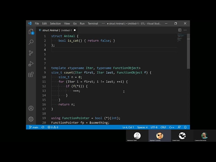Select the highlighted speaker avatar with eyepatch
Image resolution: width=216 pixels, height=162 pixels.
pyautogui.click(x=160, y=136)
